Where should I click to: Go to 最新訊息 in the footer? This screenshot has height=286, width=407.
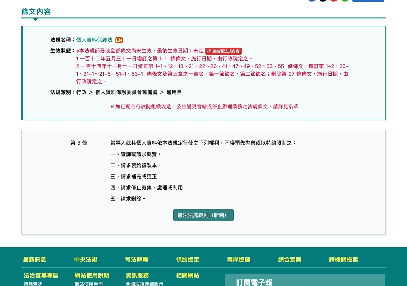pos(35,260)
